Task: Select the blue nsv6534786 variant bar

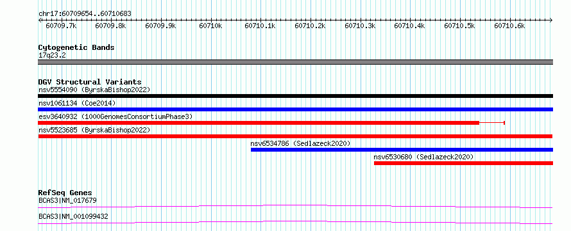Action: click(402, 150)
